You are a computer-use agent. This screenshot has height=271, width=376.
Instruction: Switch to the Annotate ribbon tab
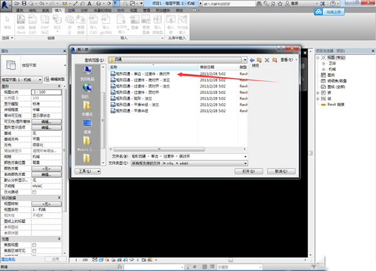[x=71, y=10]
